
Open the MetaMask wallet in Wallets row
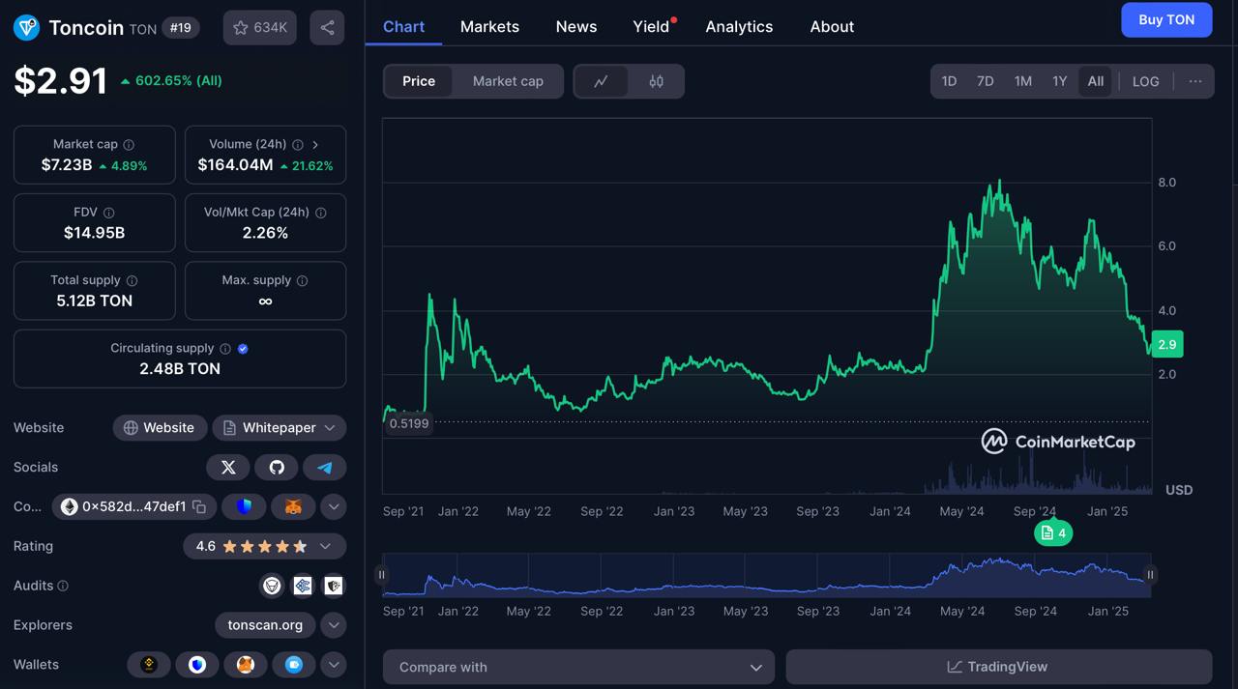(246, 665)
